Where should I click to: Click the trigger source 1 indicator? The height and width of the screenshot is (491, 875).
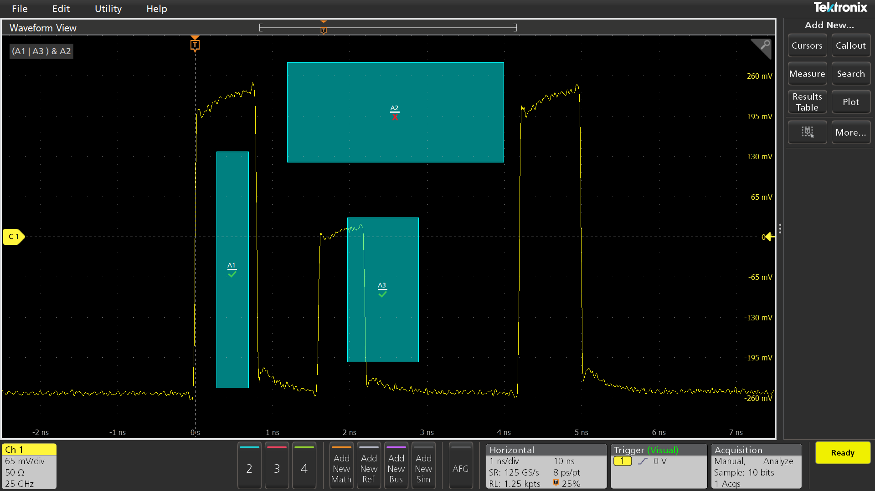623,461
